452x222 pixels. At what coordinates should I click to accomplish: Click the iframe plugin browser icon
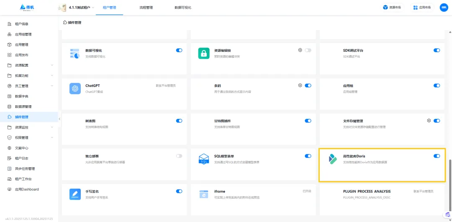(x=204, y=194)
